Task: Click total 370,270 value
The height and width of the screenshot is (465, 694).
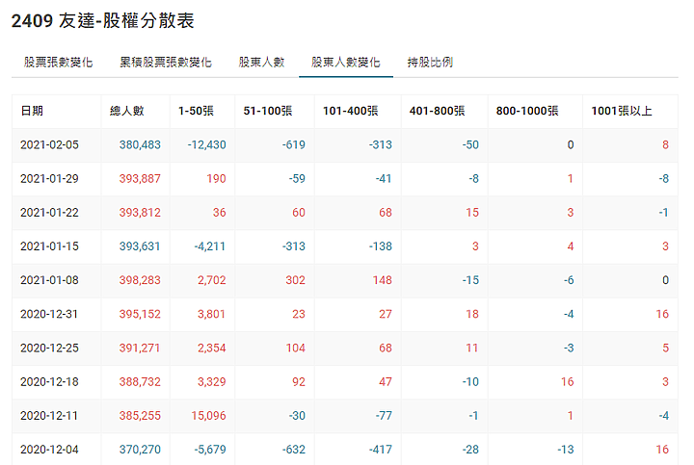Action: [140, 450]
